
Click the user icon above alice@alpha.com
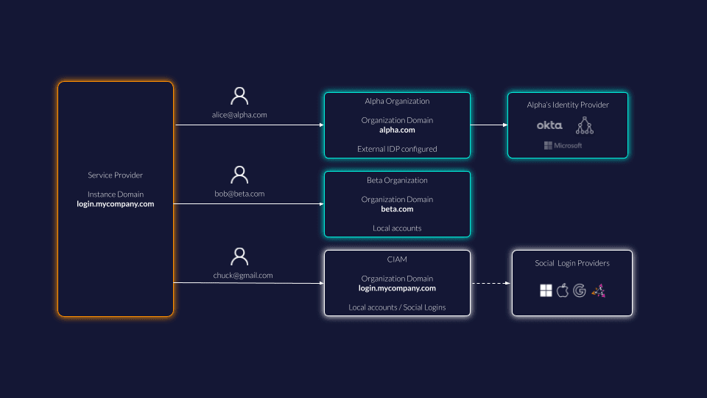tap(239, 96)
